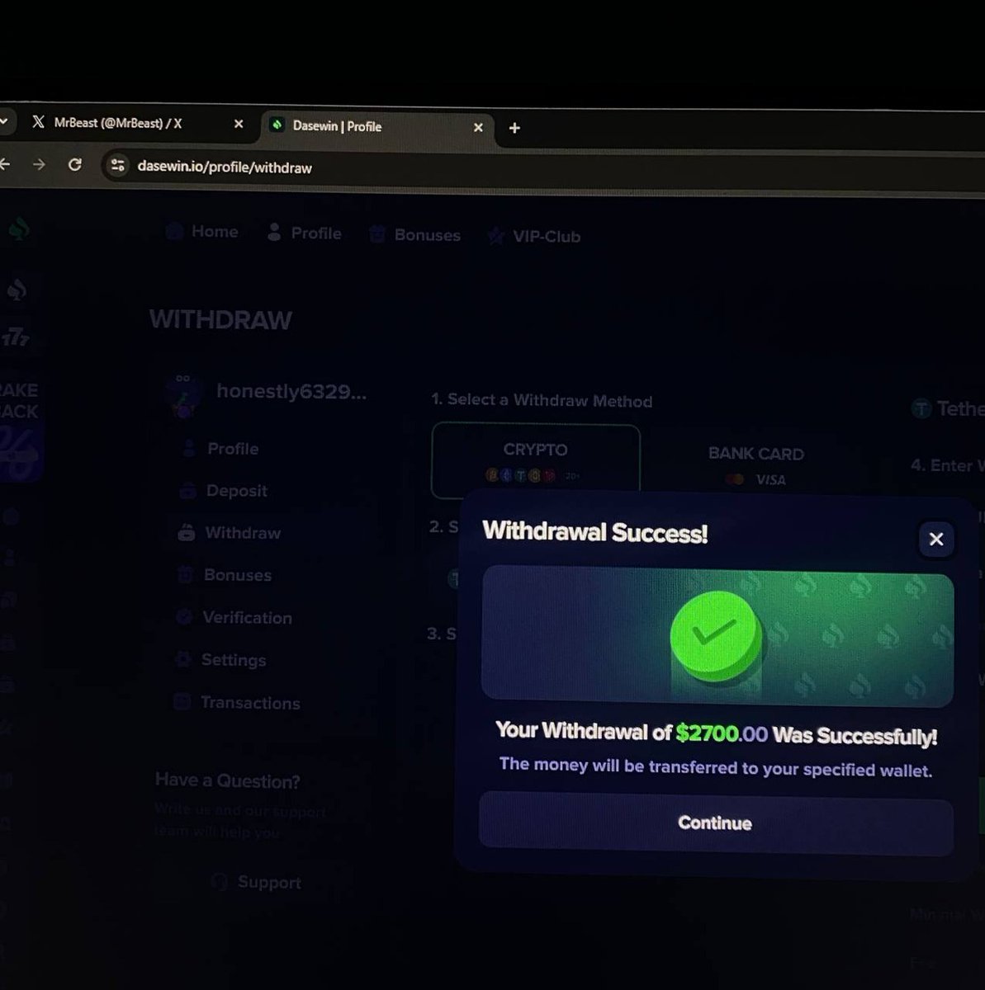Open Profile in account sidebar menu

(x=233, y=449)
